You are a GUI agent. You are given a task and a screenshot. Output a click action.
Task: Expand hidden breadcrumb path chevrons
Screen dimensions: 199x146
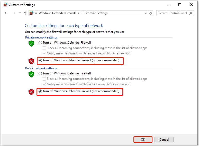click(x=36, y=13)
